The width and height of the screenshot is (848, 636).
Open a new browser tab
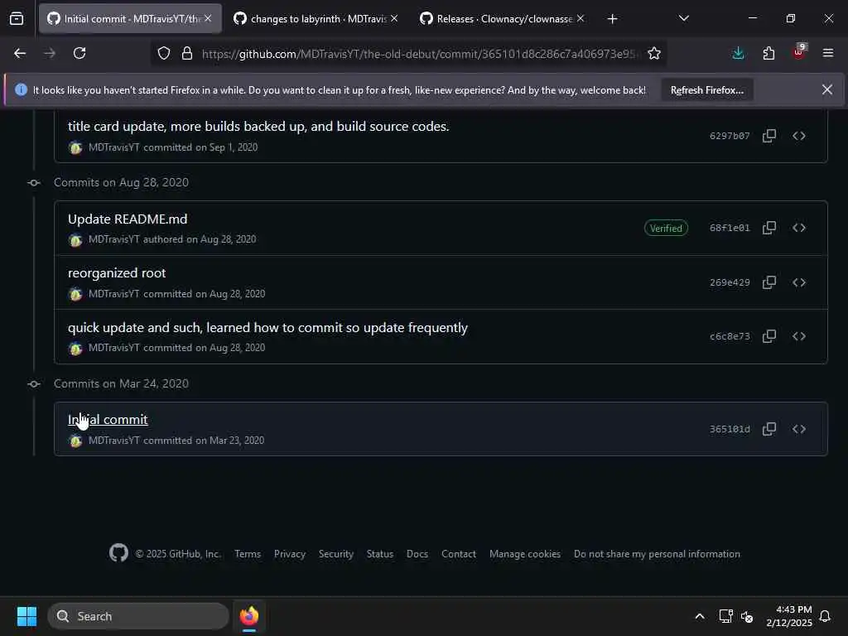(612, 19)
